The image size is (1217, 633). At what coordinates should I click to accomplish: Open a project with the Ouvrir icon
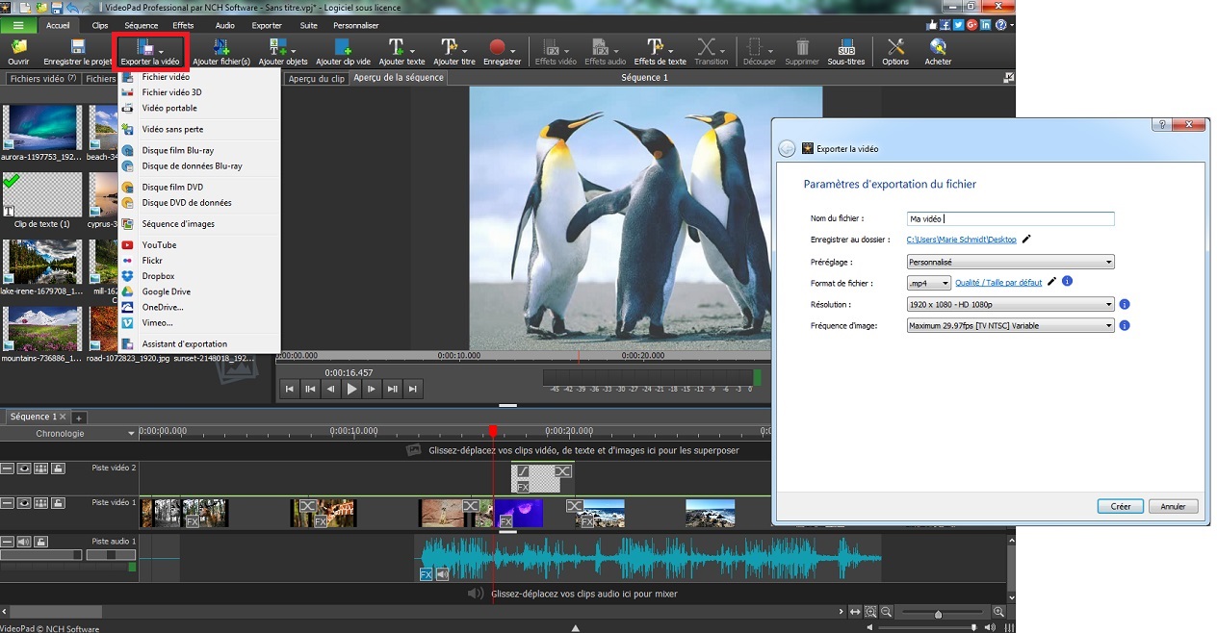coord(18,52)
